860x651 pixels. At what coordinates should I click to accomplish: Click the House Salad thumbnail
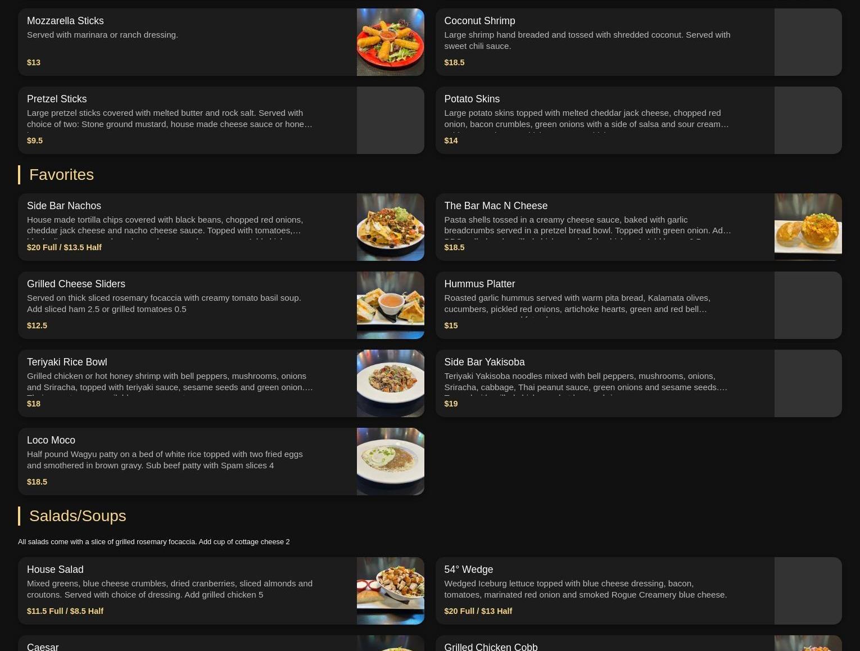(x=390, y=591)
